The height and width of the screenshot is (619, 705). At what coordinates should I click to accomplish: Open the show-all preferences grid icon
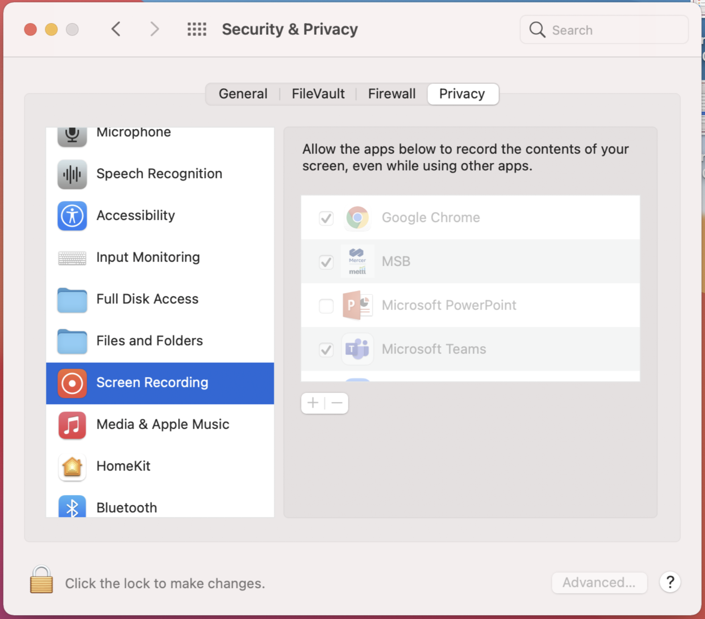pos(197,29)
